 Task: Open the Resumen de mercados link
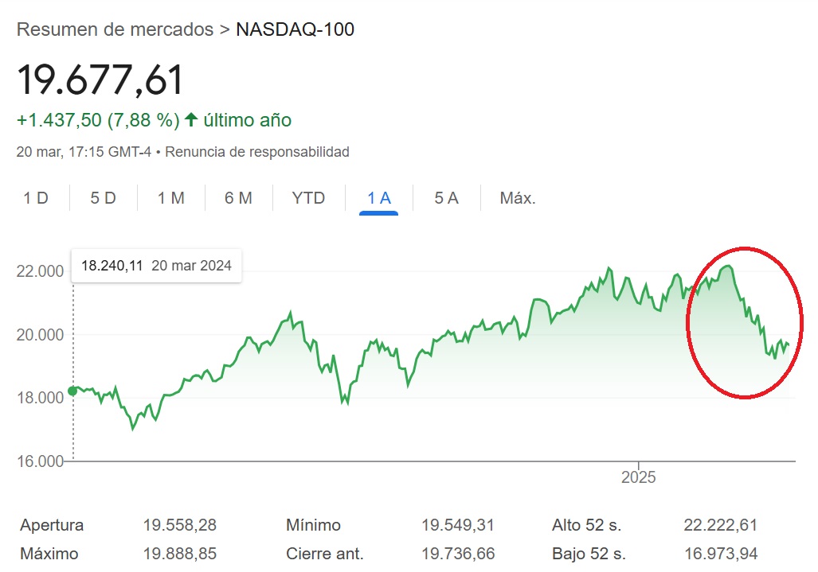point(115,29)
